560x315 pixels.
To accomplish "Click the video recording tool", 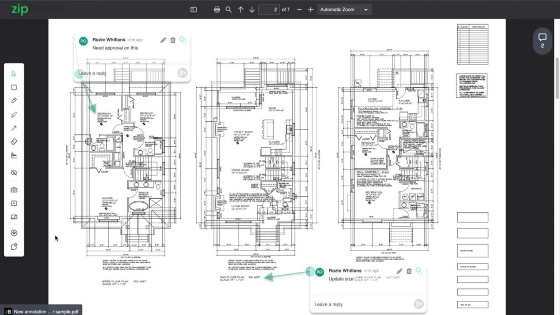I will [14, 203].
